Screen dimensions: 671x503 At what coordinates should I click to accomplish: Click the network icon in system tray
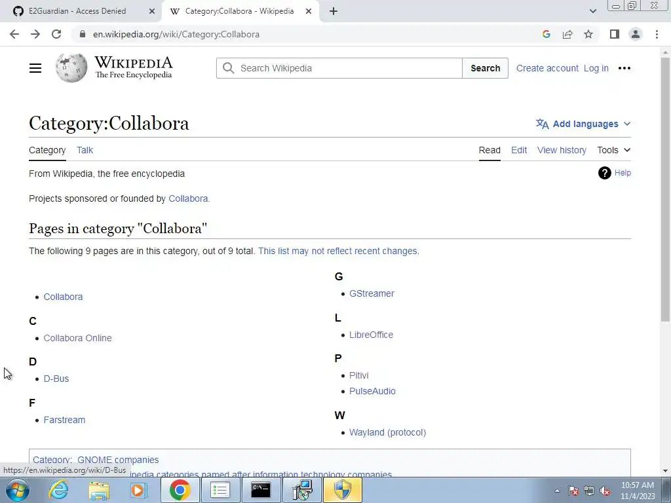pos(589,491)
